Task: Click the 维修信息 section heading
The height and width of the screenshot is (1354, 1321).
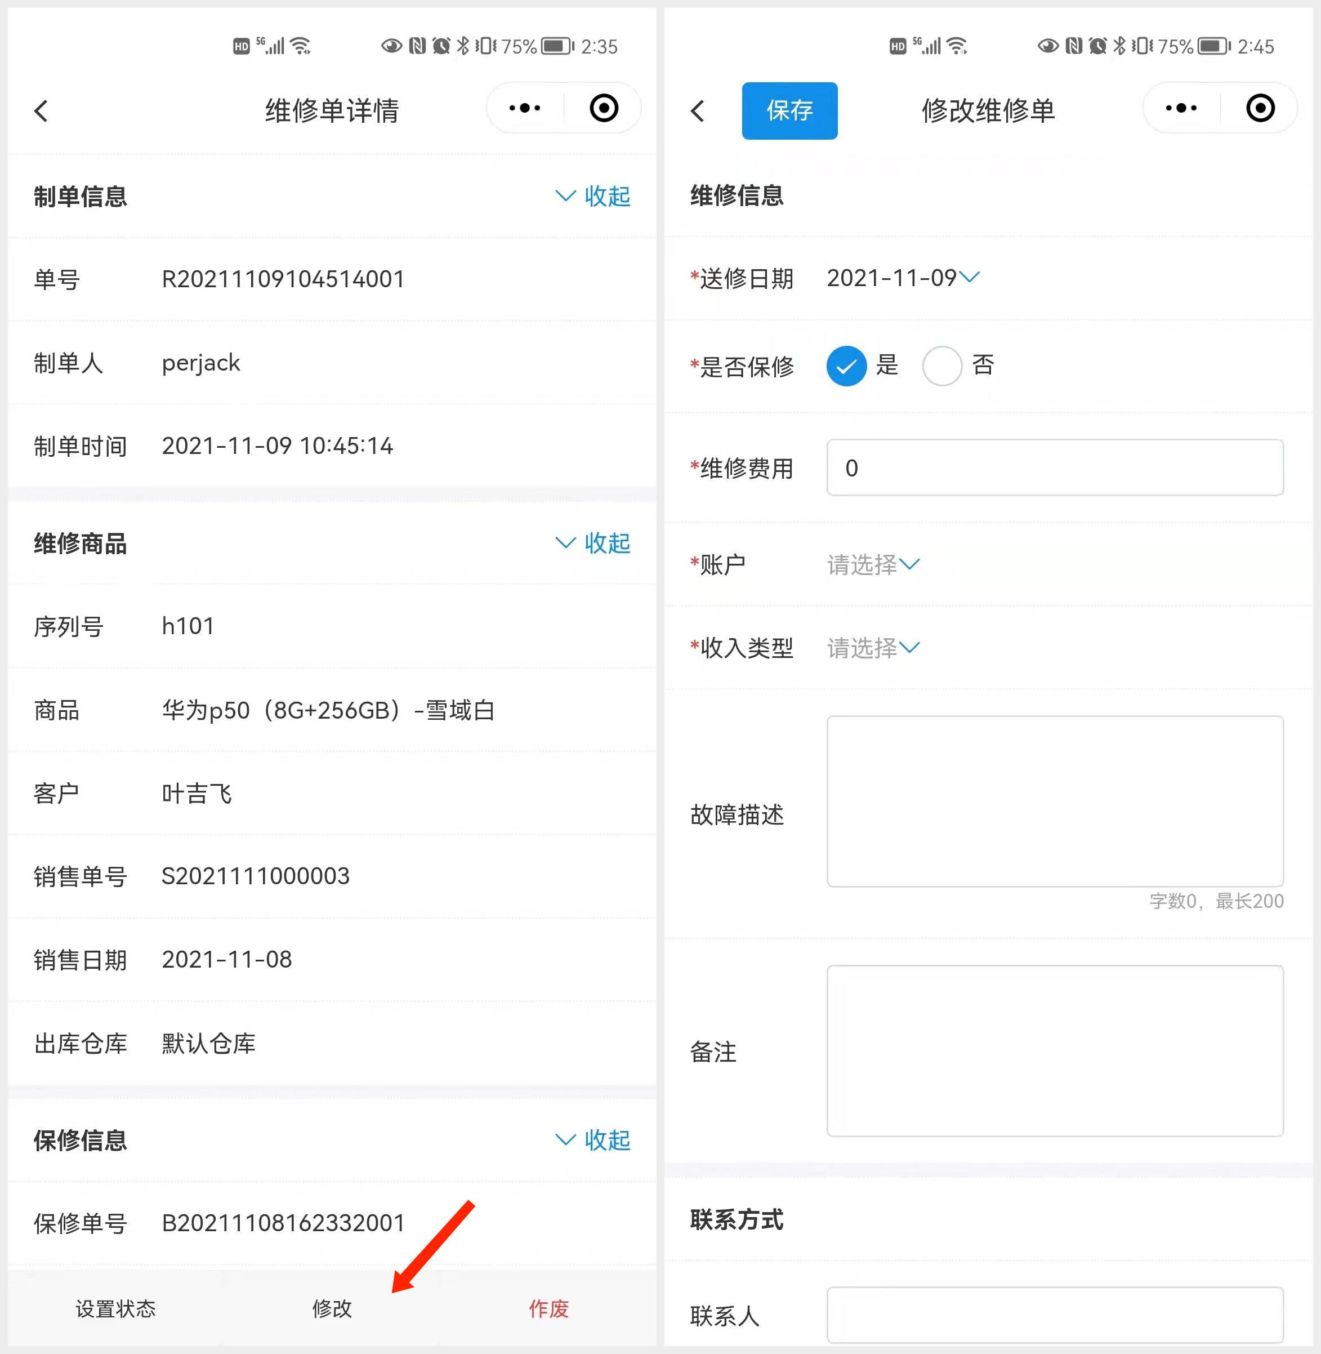Action: [x=737, y=195]
